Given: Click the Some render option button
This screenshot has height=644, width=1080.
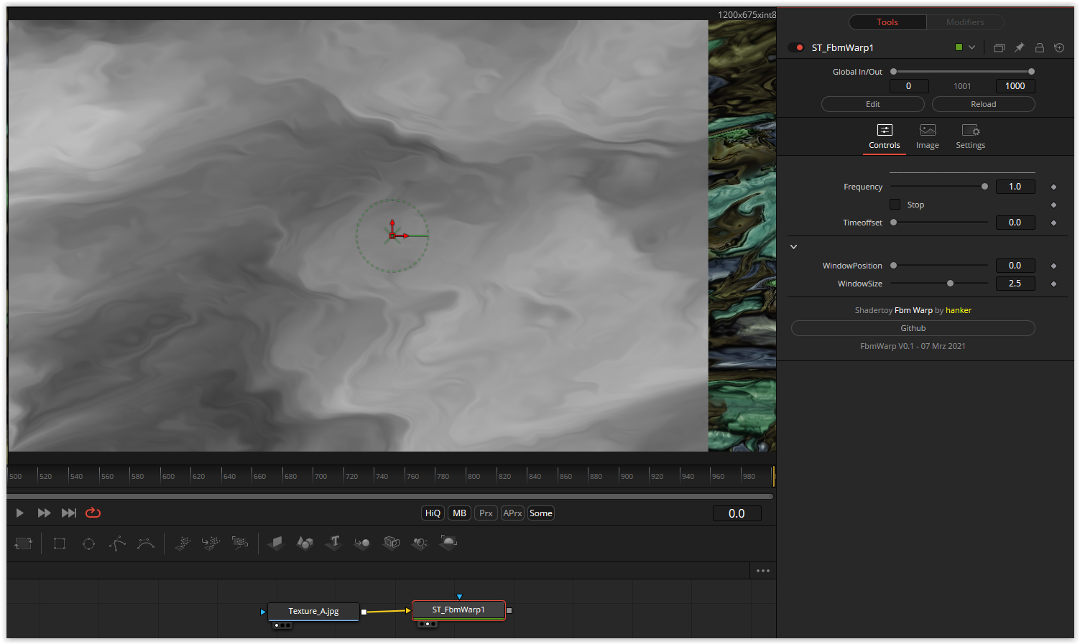Looking at the screenshot, I should click(540, 513).
